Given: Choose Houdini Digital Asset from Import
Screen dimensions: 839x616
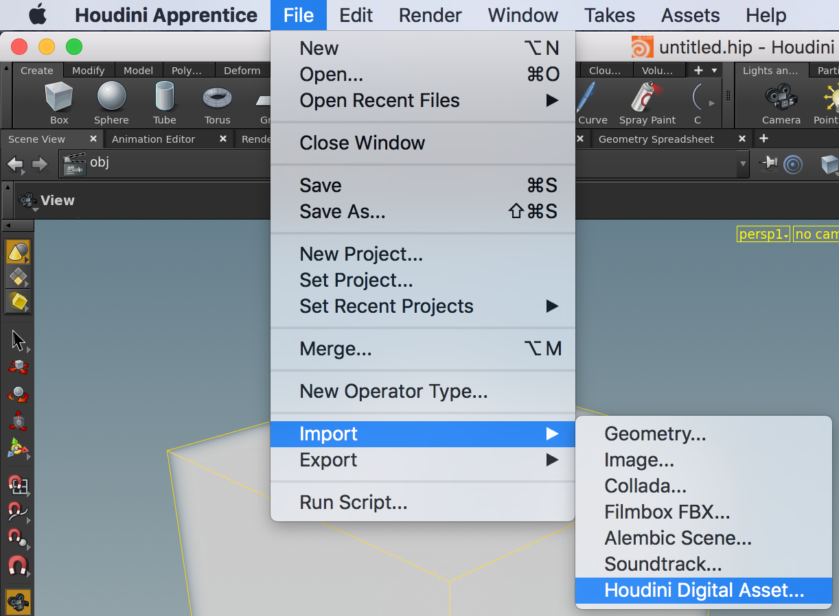Looking at the screenshot, I should 704,591.
